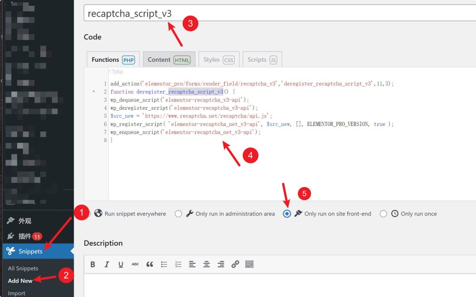Click the JS badge on Scripts tab
This screenshot has width=476, height=297.
click(x=273, y=60)
